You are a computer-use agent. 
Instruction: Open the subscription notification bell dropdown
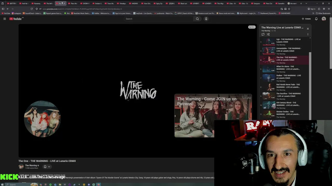point(47,167)
